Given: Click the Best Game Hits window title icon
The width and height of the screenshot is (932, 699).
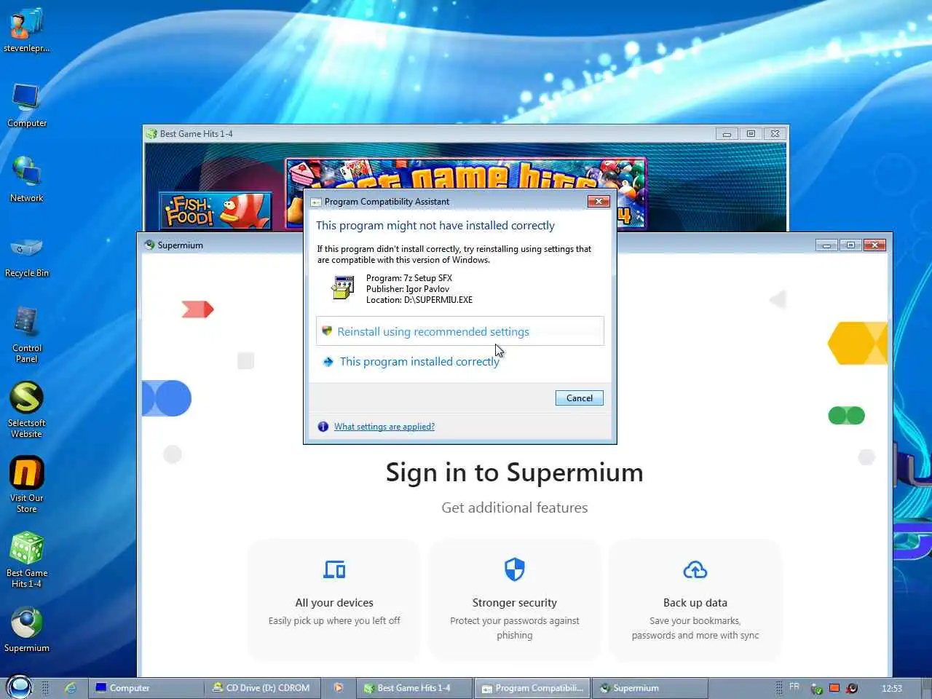Looking at the screenshot, I should tap(151, 134).
